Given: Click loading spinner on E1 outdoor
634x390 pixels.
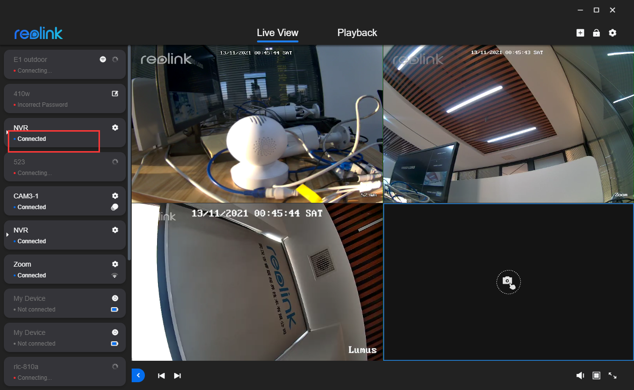Looking at the screenshot, I should click(x=115, y=59).
